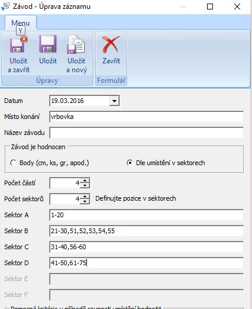The width and height of the screenshot is (252, 309).
Task: Click the Počet částí value field
Action: pyautogui.click(x=65, y=183)
